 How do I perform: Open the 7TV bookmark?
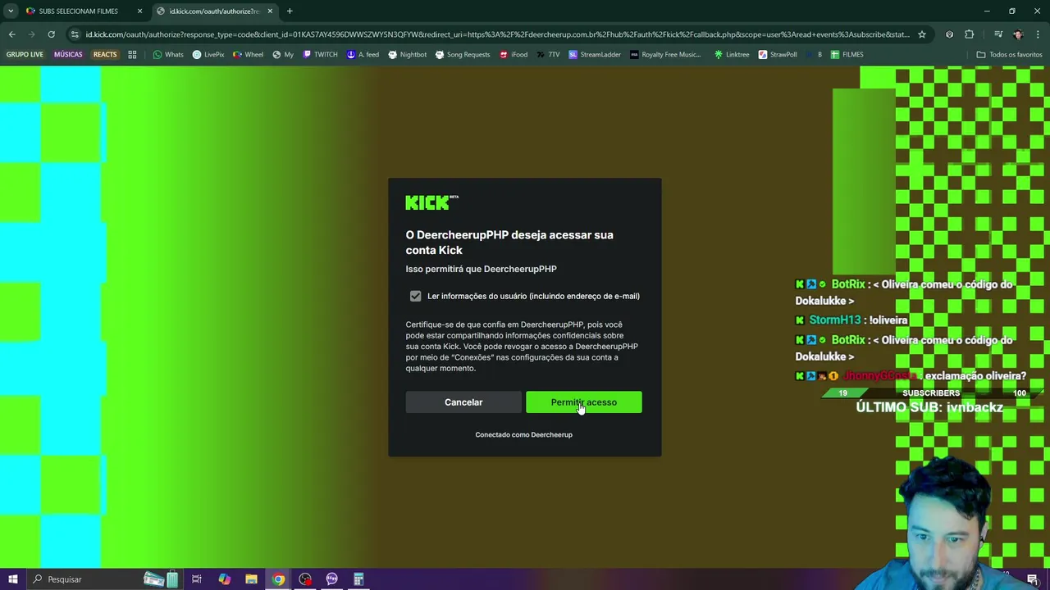(548, 55)
